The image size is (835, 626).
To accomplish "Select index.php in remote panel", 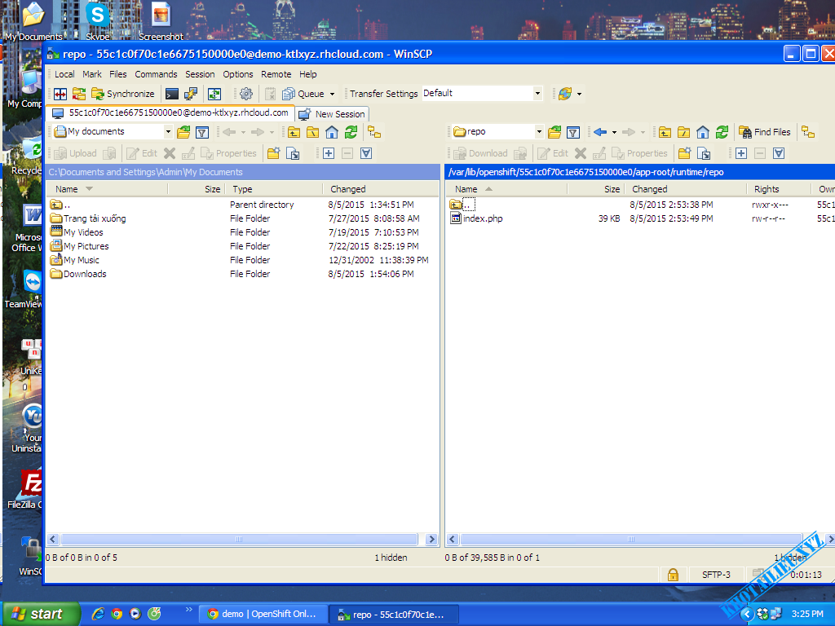I will [483, 218].
